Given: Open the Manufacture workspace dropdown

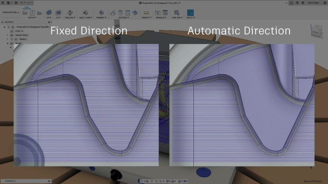Looking at the screenshot, I should (x=11, y=13).
